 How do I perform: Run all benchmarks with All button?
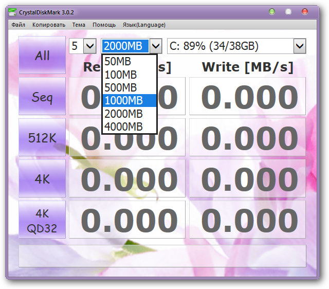point(42,55)
